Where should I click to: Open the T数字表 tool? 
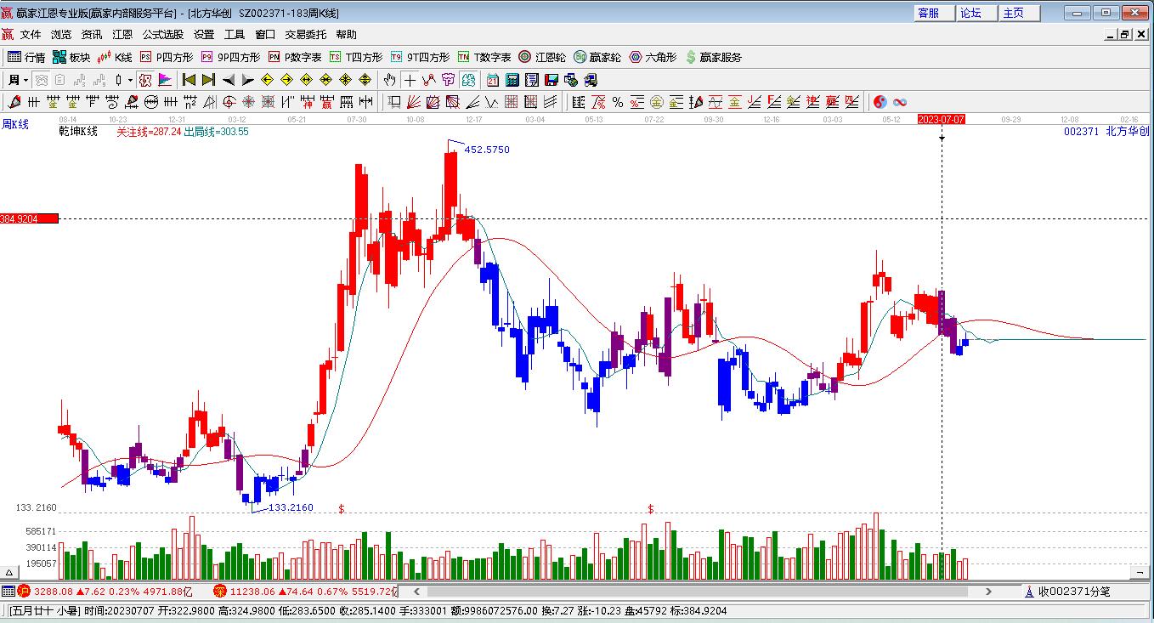pyautogui.click(x=484, y=57)
